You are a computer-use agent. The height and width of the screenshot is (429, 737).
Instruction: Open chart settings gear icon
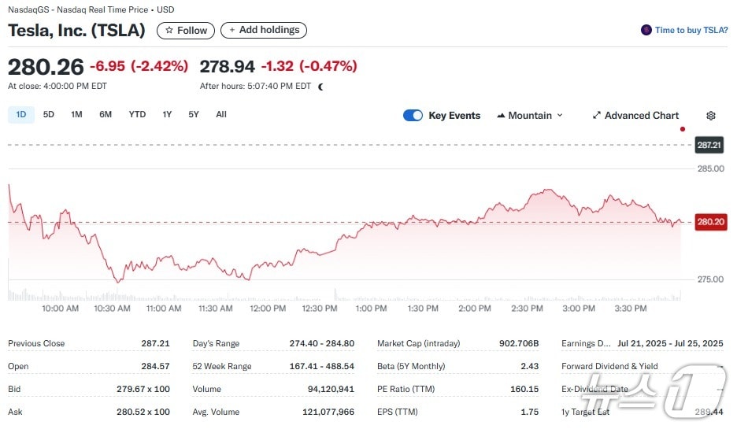pyautogui.click(x=711, y=116)
